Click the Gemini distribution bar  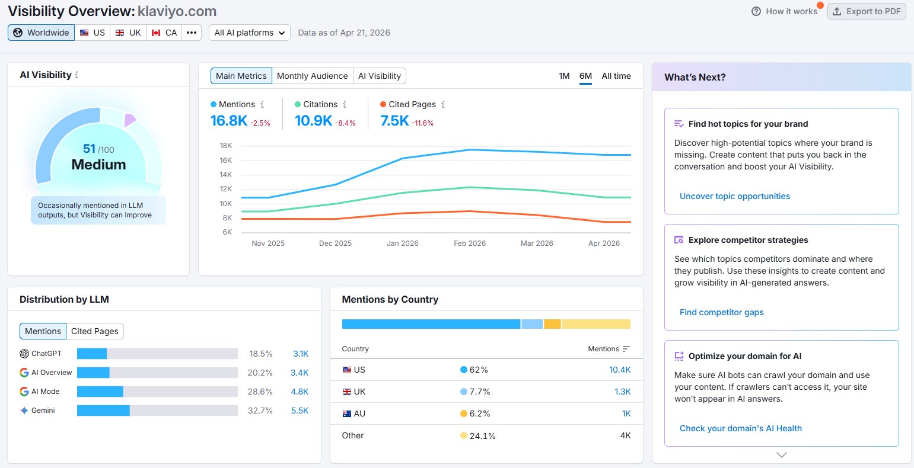click(157, 411)
